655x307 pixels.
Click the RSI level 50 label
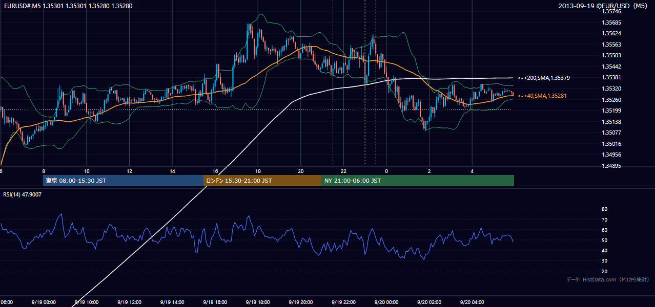coord(604,240)
